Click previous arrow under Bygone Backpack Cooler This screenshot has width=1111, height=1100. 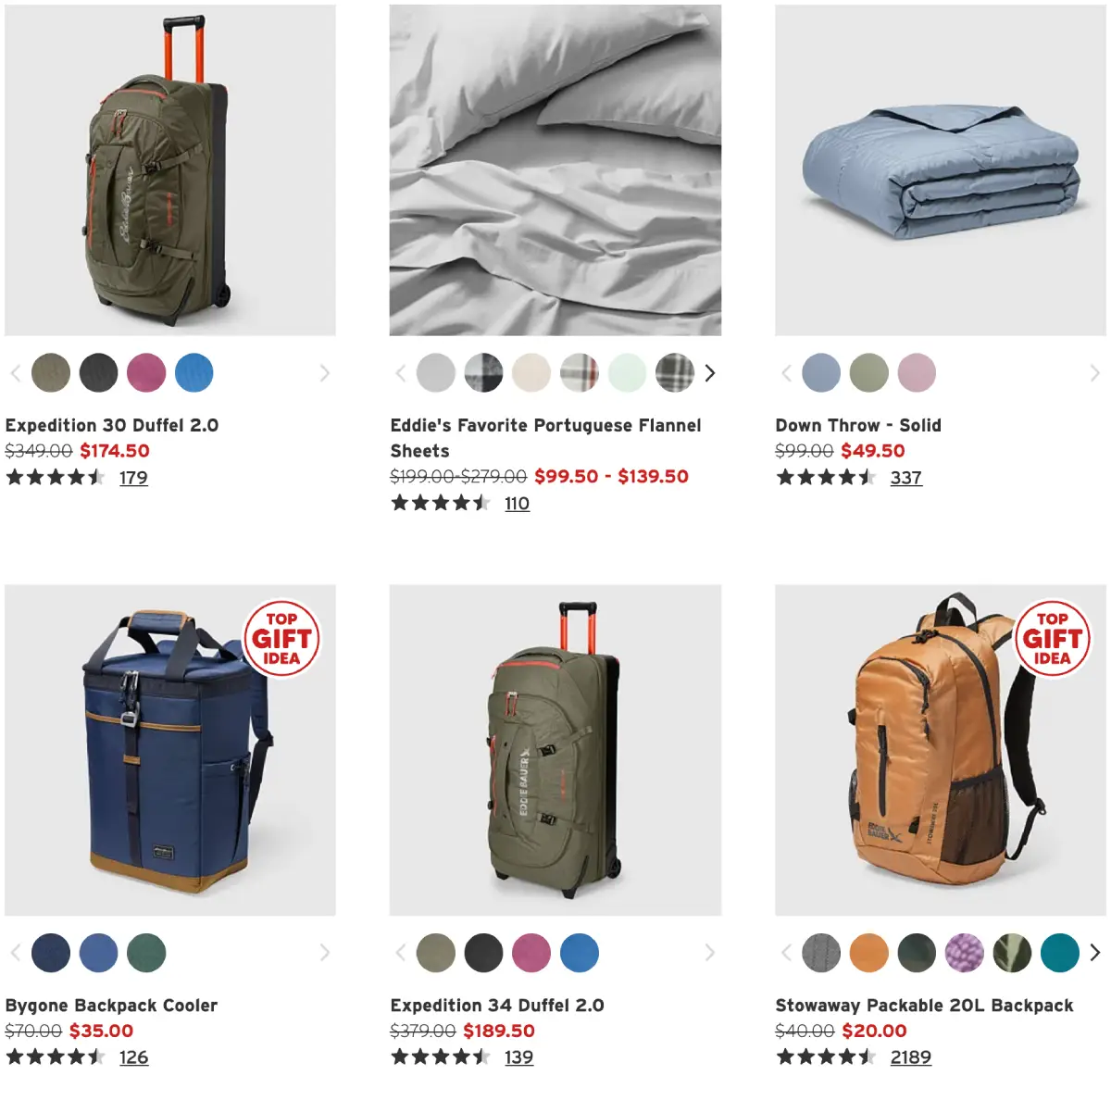[x=15, y=952]
